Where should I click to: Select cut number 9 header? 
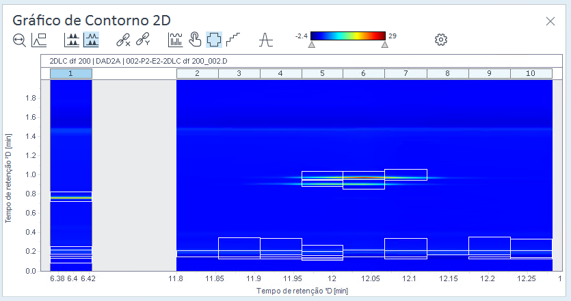[490, 73]
